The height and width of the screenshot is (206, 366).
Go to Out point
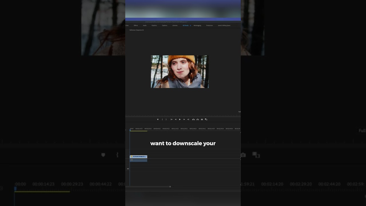[188, 119]
